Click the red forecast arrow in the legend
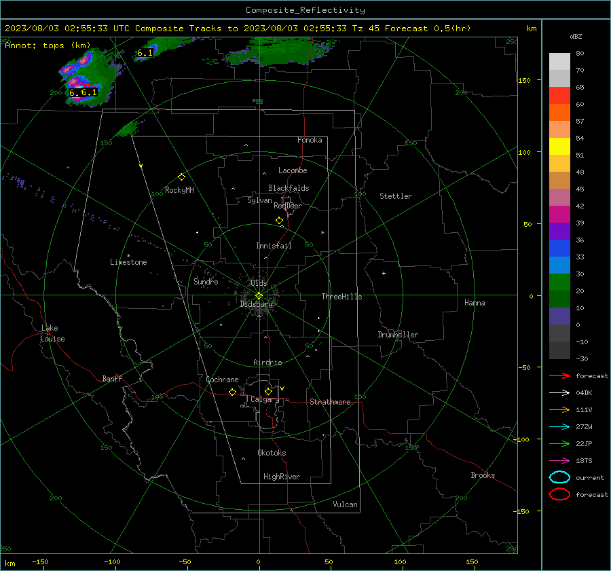This screenshot has width=611, height=571. tap(559, 375)
